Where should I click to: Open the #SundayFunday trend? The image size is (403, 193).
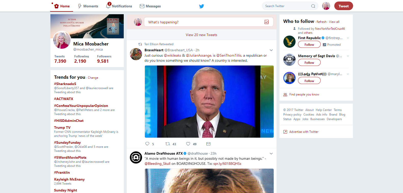tap(67, 142)
